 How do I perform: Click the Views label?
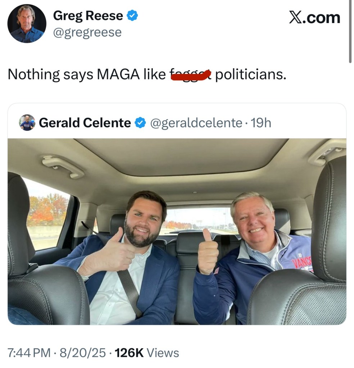163,353
